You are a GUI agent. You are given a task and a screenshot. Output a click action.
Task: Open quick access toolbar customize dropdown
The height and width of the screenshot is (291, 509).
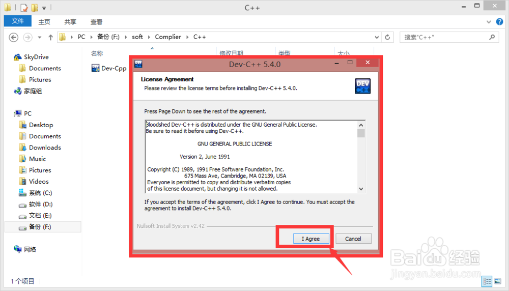point(44,8)
